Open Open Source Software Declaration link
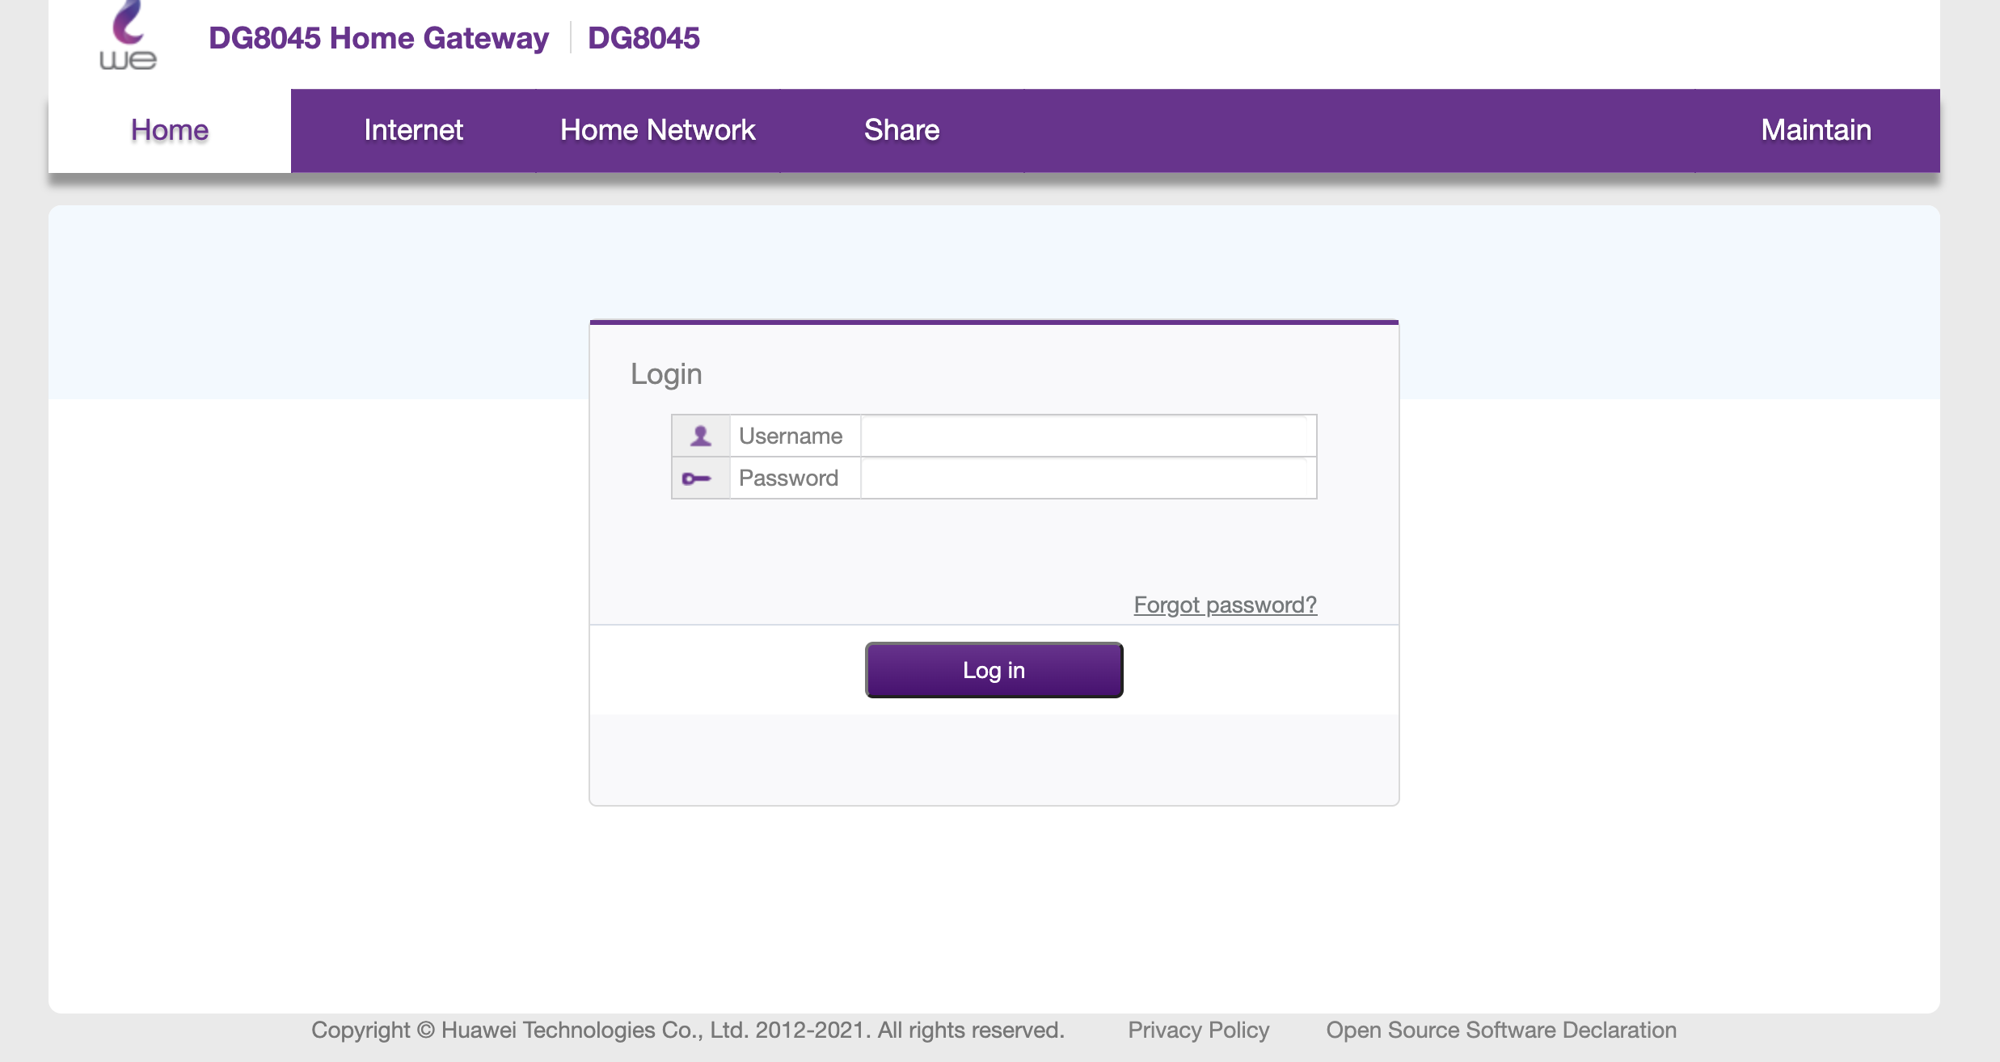The height and width of the screenshot is (1062, 2000). [1501, 1030]
